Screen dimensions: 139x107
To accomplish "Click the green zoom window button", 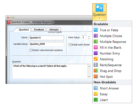I will [x=14, y=18].
